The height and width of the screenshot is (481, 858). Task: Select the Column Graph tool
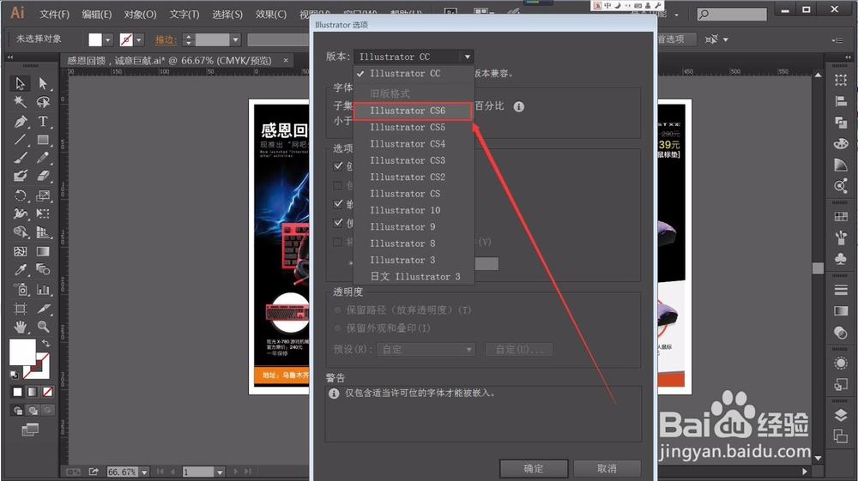tap(43, 289)
